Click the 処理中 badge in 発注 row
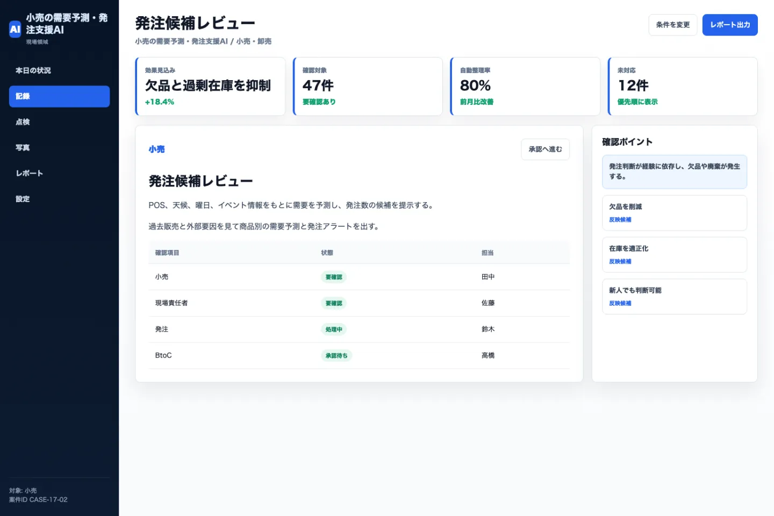Image resolution: width=774 pixels, height=516 pixels. point(334,329)
